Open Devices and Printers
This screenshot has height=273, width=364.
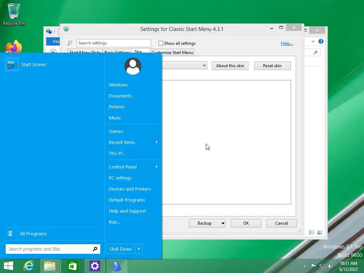click(130, 189)
